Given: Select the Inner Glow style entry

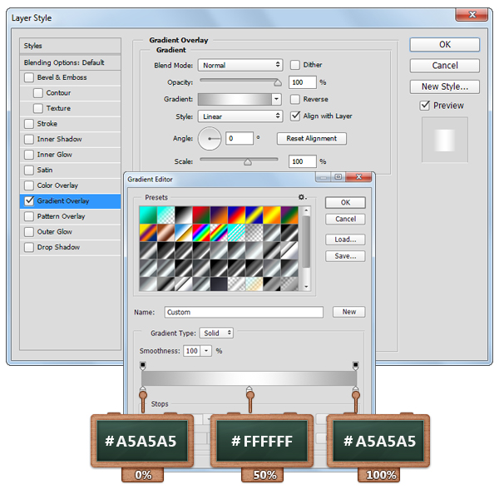Looking at the screenshot, I should [x=70, y=155].
